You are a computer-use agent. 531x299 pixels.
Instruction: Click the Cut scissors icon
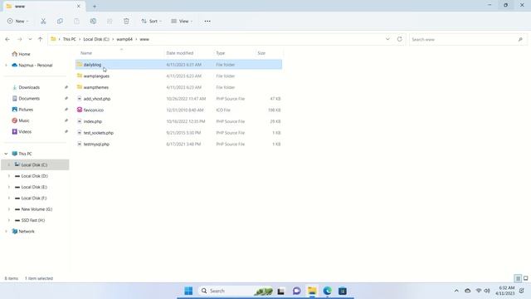[x=43, y=21]
